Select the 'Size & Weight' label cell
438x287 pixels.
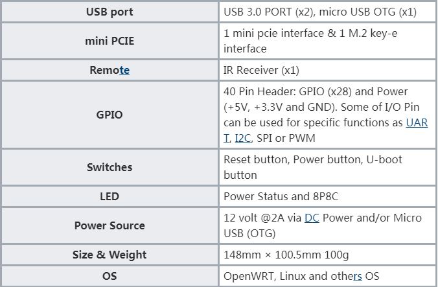tap(109, 255)
